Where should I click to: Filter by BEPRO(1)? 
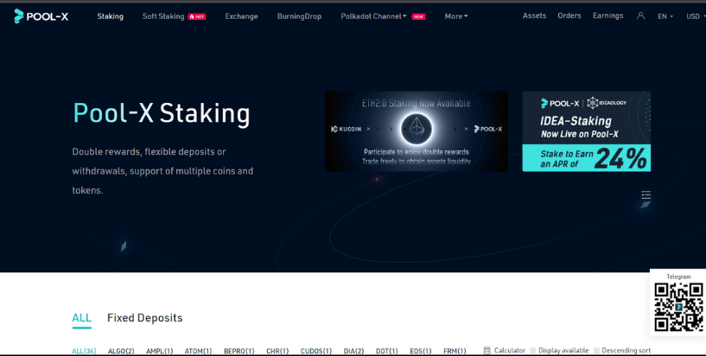239,351
